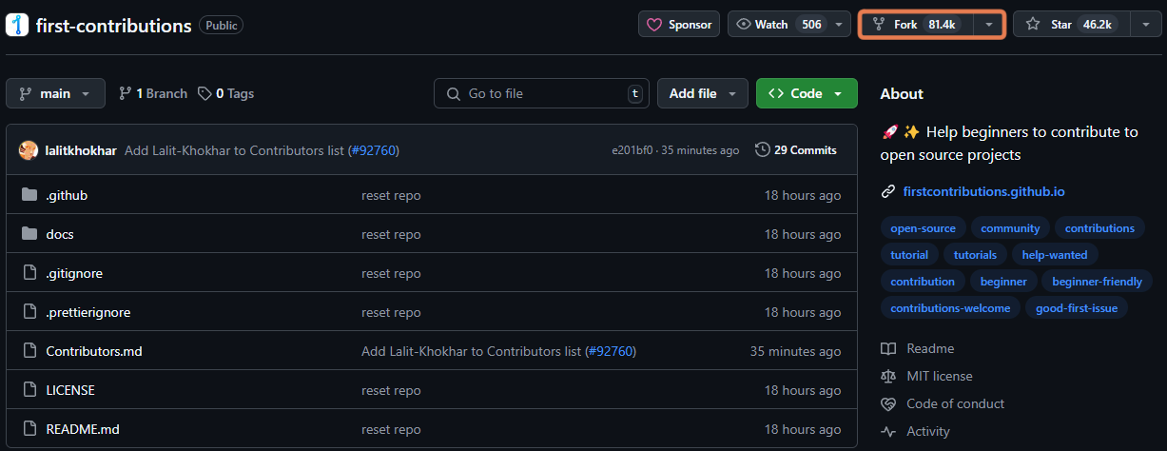Open the main branch selector dropdown
The width and height of the screenshot is (1167, 451).
click(55, 93)
